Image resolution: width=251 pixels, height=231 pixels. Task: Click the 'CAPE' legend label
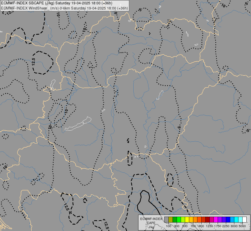point(151,223)
